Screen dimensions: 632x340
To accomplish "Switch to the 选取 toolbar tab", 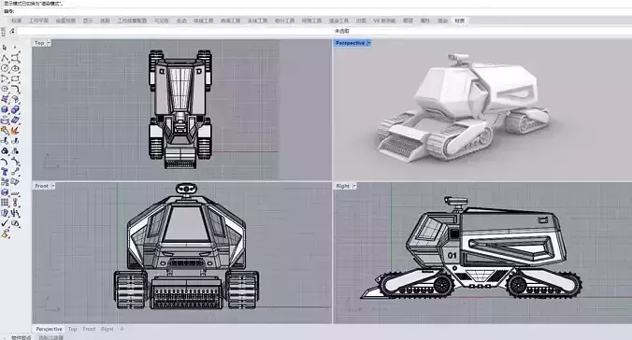I will tap(105, 21).
